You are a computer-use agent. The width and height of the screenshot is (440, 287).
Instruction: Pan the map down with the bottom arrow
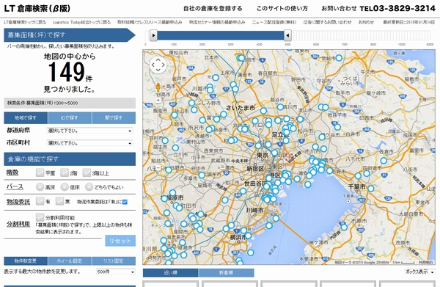(158, 70)
